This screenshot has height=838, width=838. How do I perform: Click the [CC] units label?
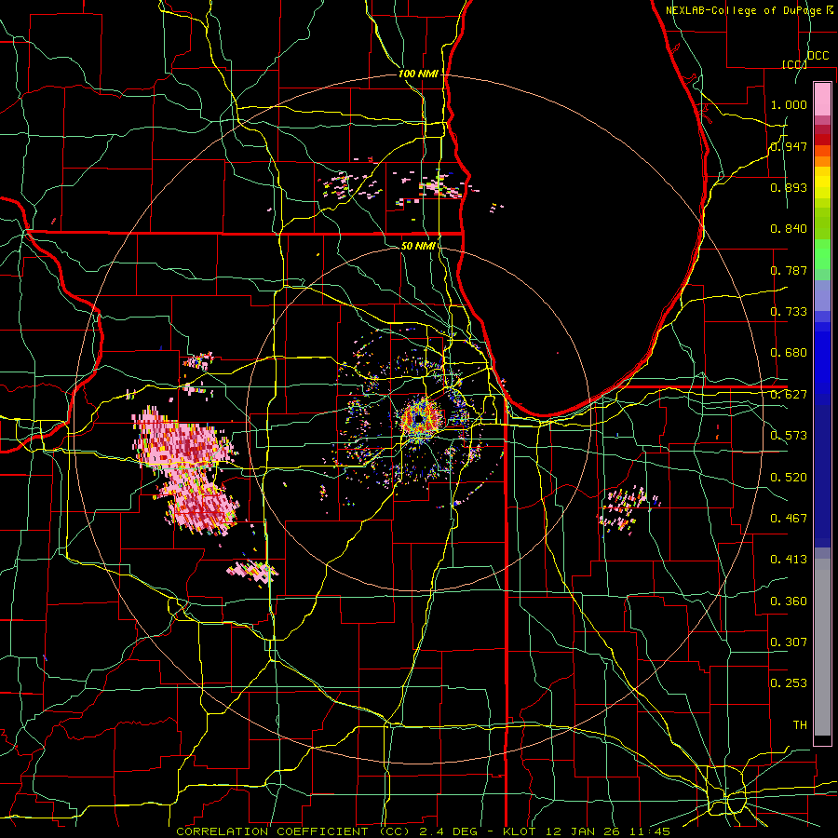coord(794,64)
